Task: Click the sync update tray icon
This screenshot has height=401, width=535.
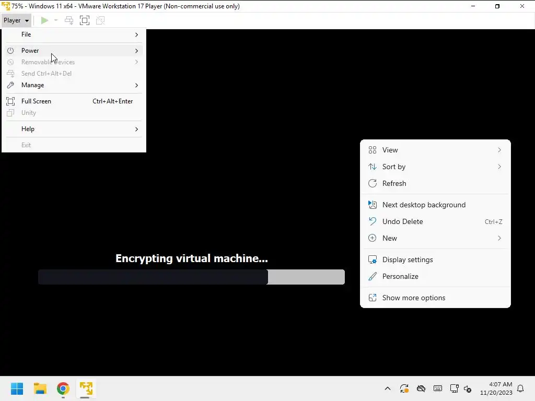Action: point(404,388)
